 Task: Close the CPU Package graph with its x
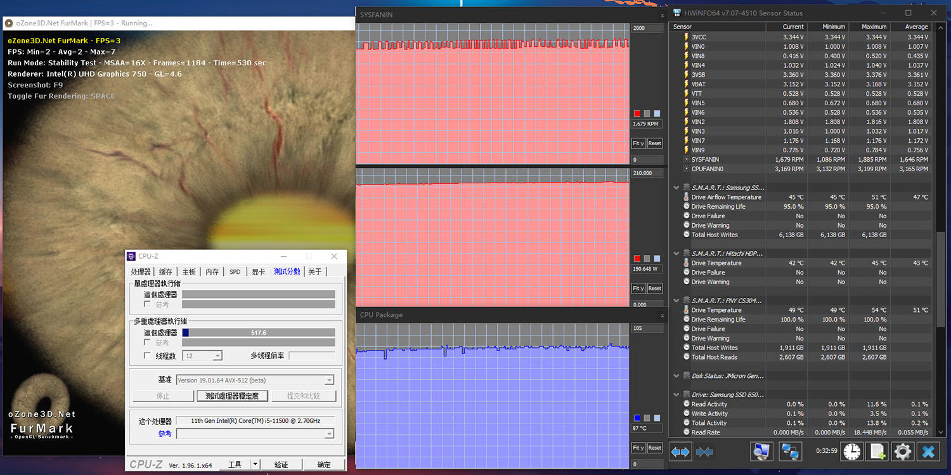point(663,315)
